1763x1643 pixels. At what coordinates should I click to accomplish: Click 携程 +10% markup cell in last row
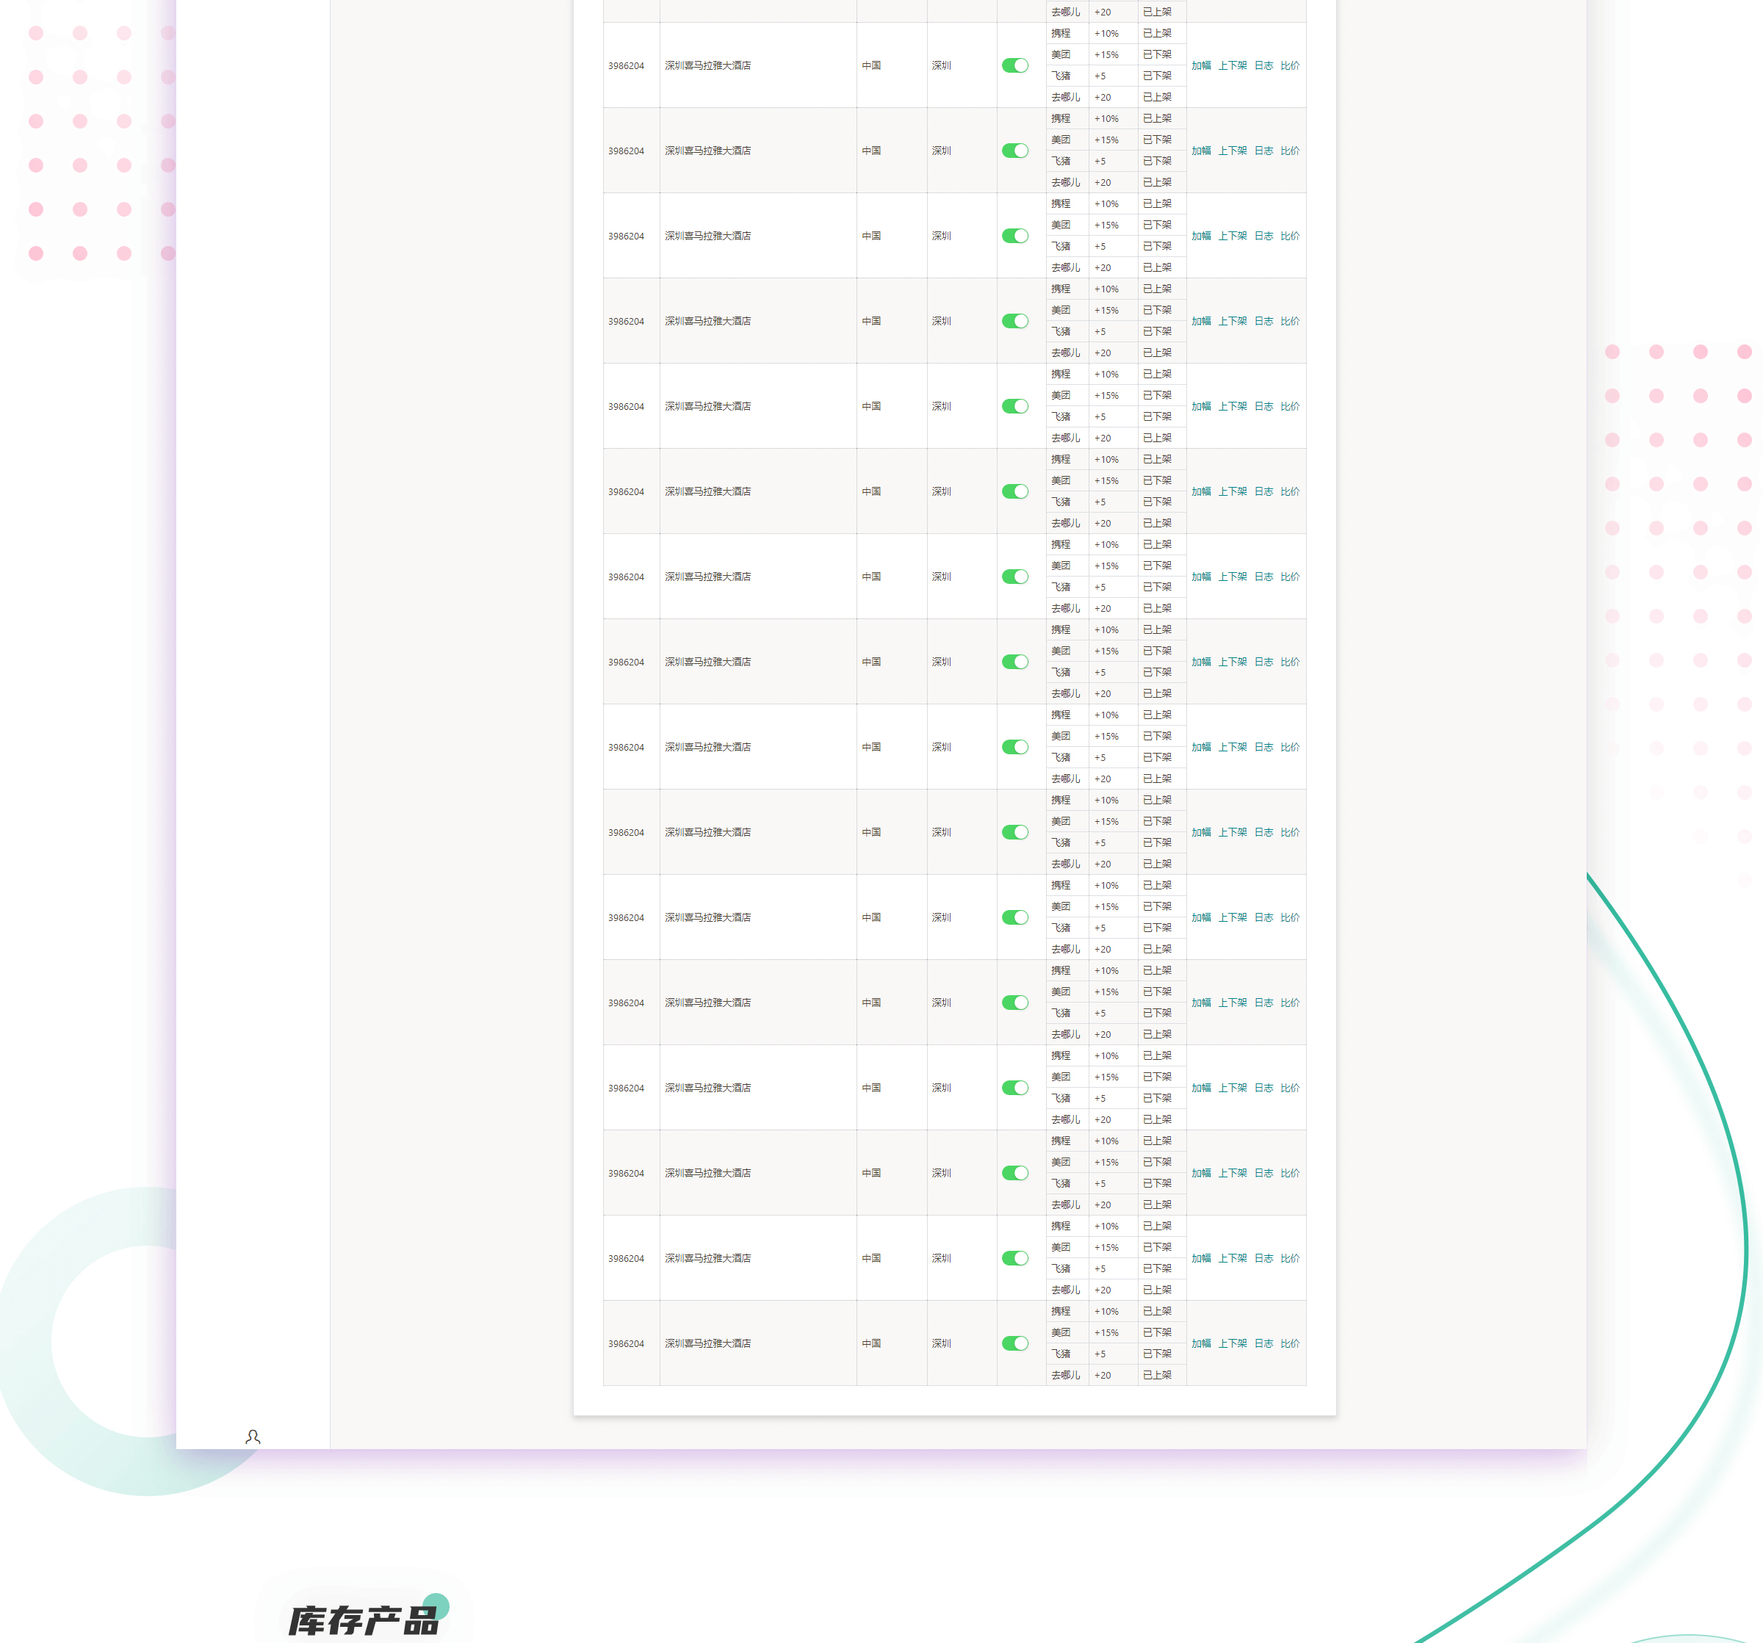click(1106, 1310)
